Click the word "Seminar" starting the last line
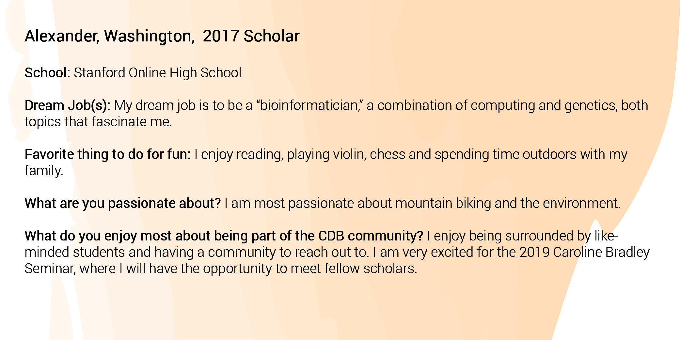680x340 pixels. coord(50,269)
